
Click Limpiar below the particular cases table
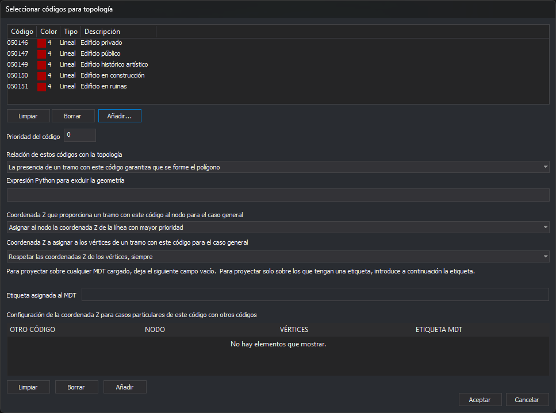click(x=28, y=387)
